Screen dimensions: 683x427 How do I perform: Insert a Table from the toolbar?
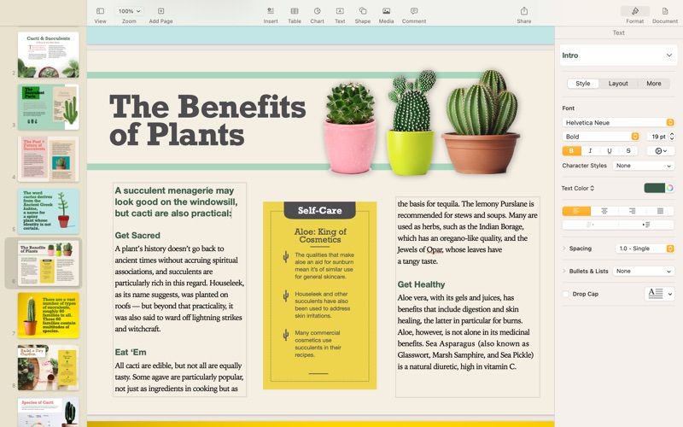295,11
